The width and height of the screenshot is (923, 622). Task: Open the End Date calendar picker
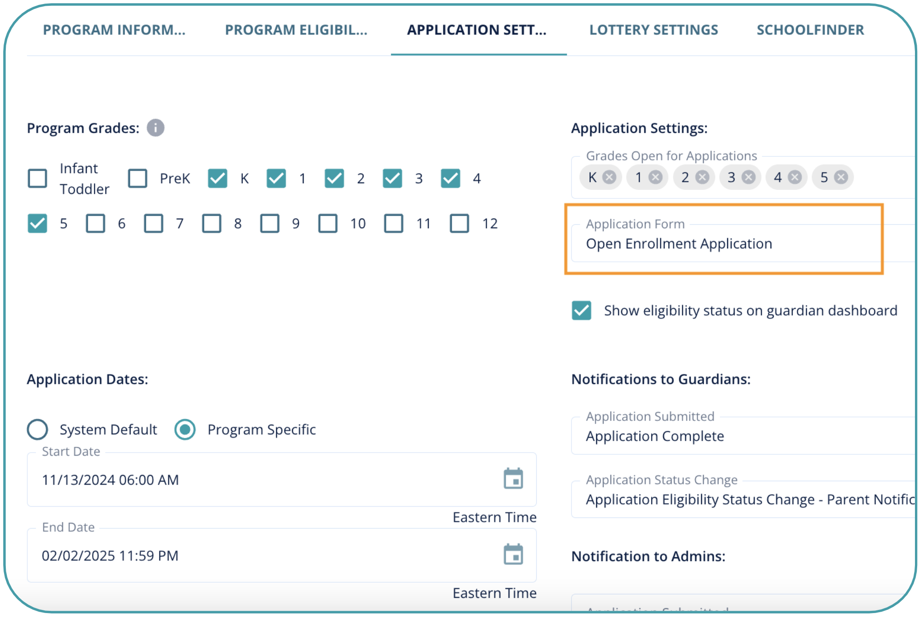click(513, 555)
